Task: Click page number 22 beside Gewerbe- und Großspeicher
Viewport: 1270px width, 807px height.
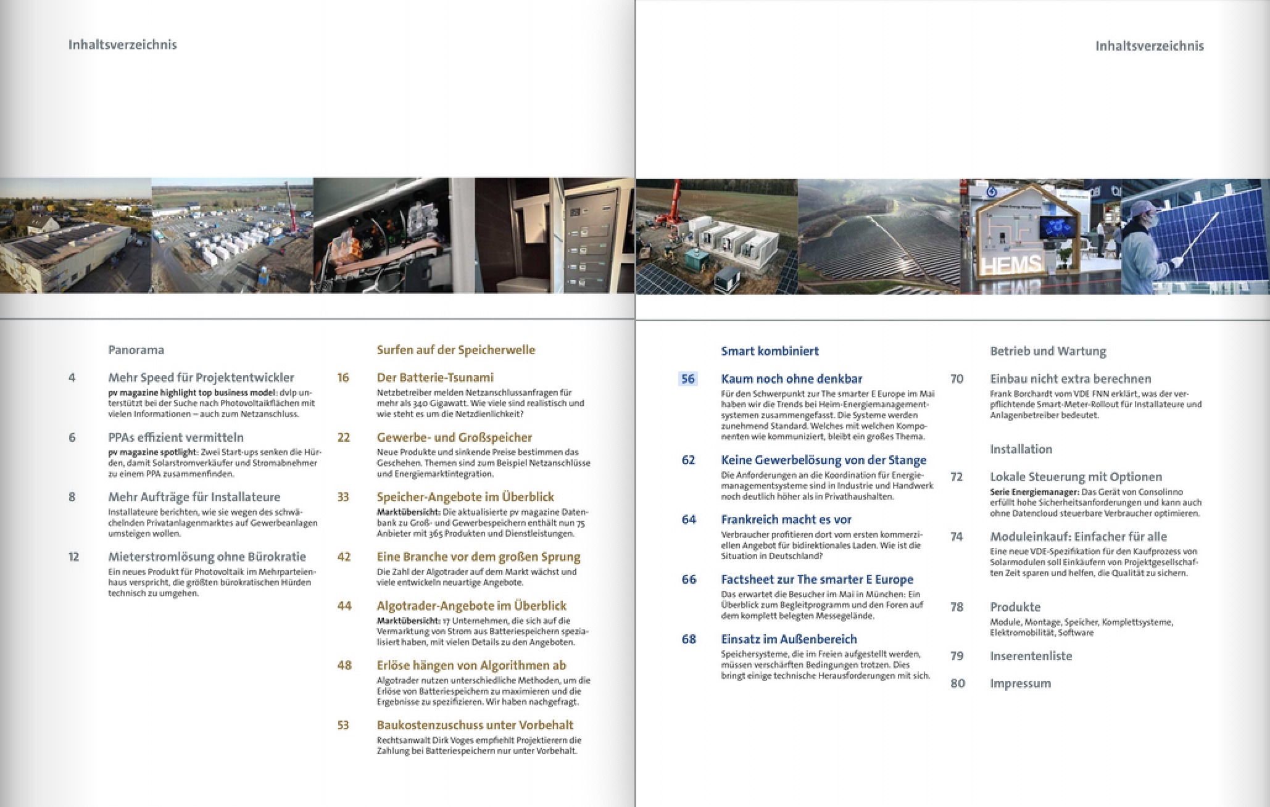Action: point(344,437)
